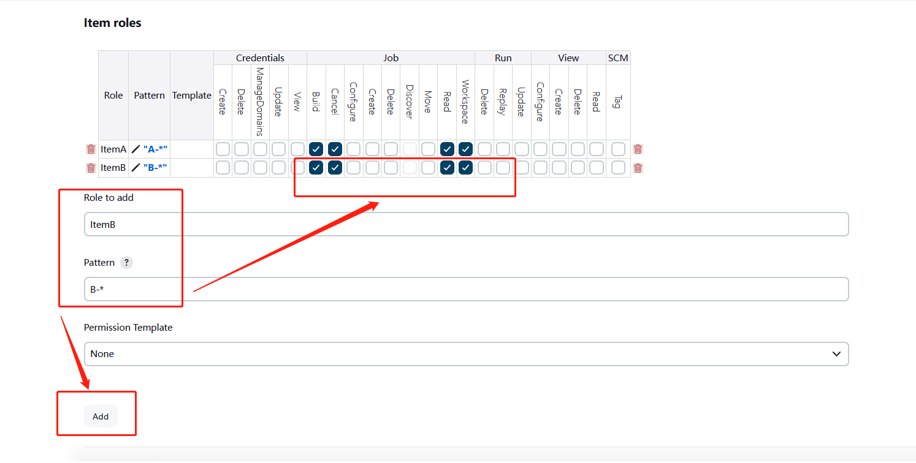Uncheck Job Read for ItemA
This screenshot has height=463, width=916.
447,149
